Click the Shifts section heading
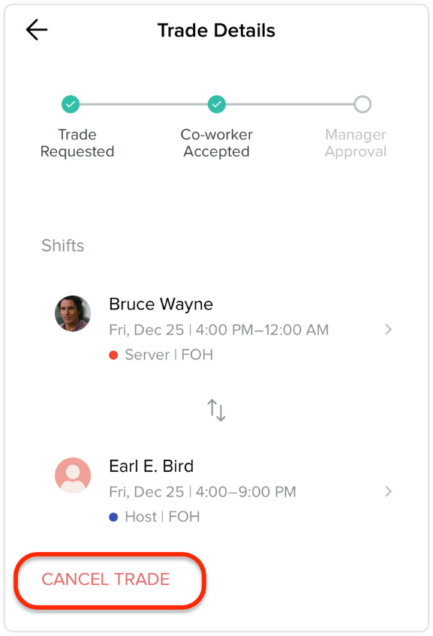The image size is (433, 636). coord(63,246)
